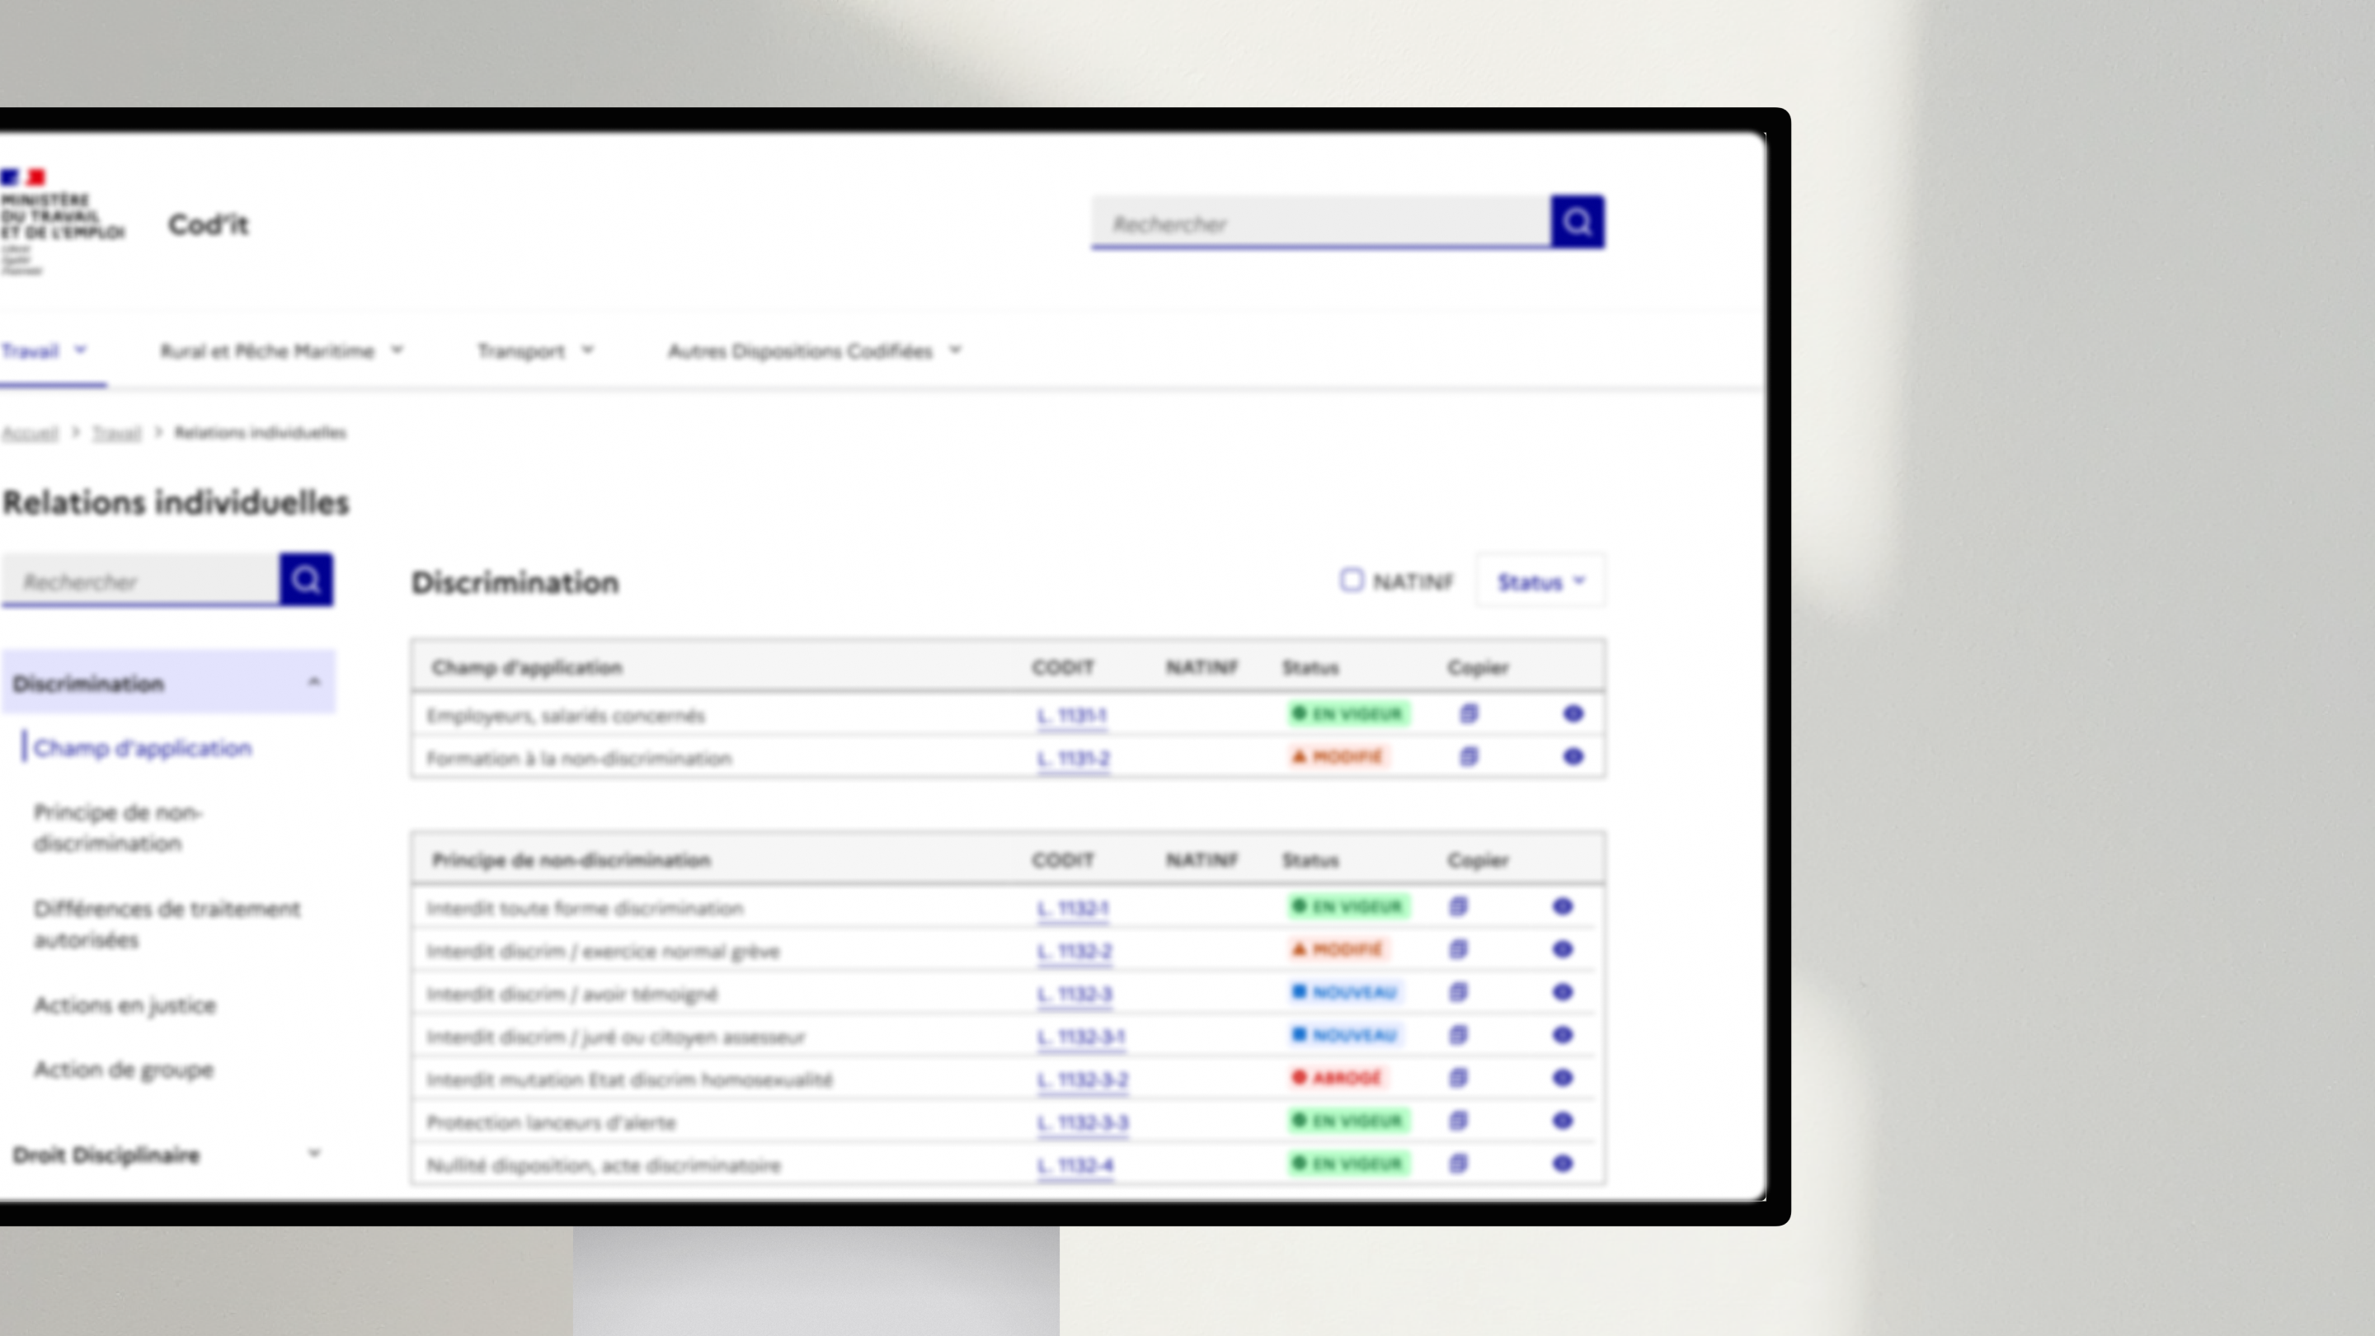Open Autres Dispositions Codifiées menu
2375x1336 pixels.
click(x=815, y=350)
